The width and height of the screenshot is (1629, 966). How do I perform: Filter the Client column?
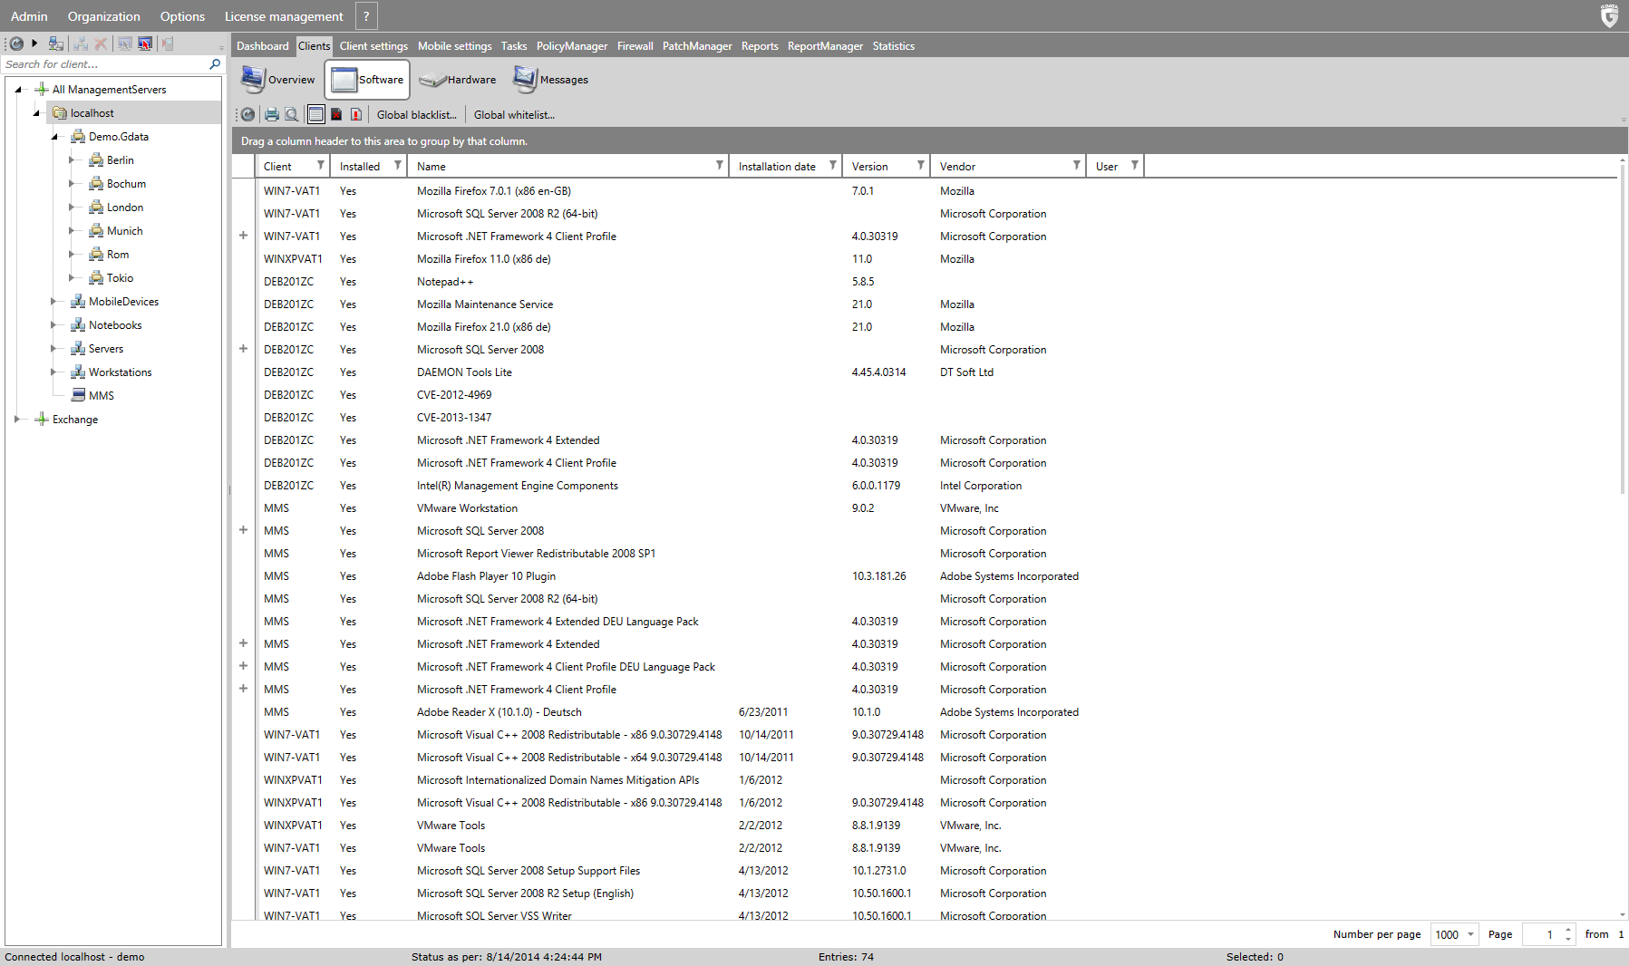coord(320,166)
